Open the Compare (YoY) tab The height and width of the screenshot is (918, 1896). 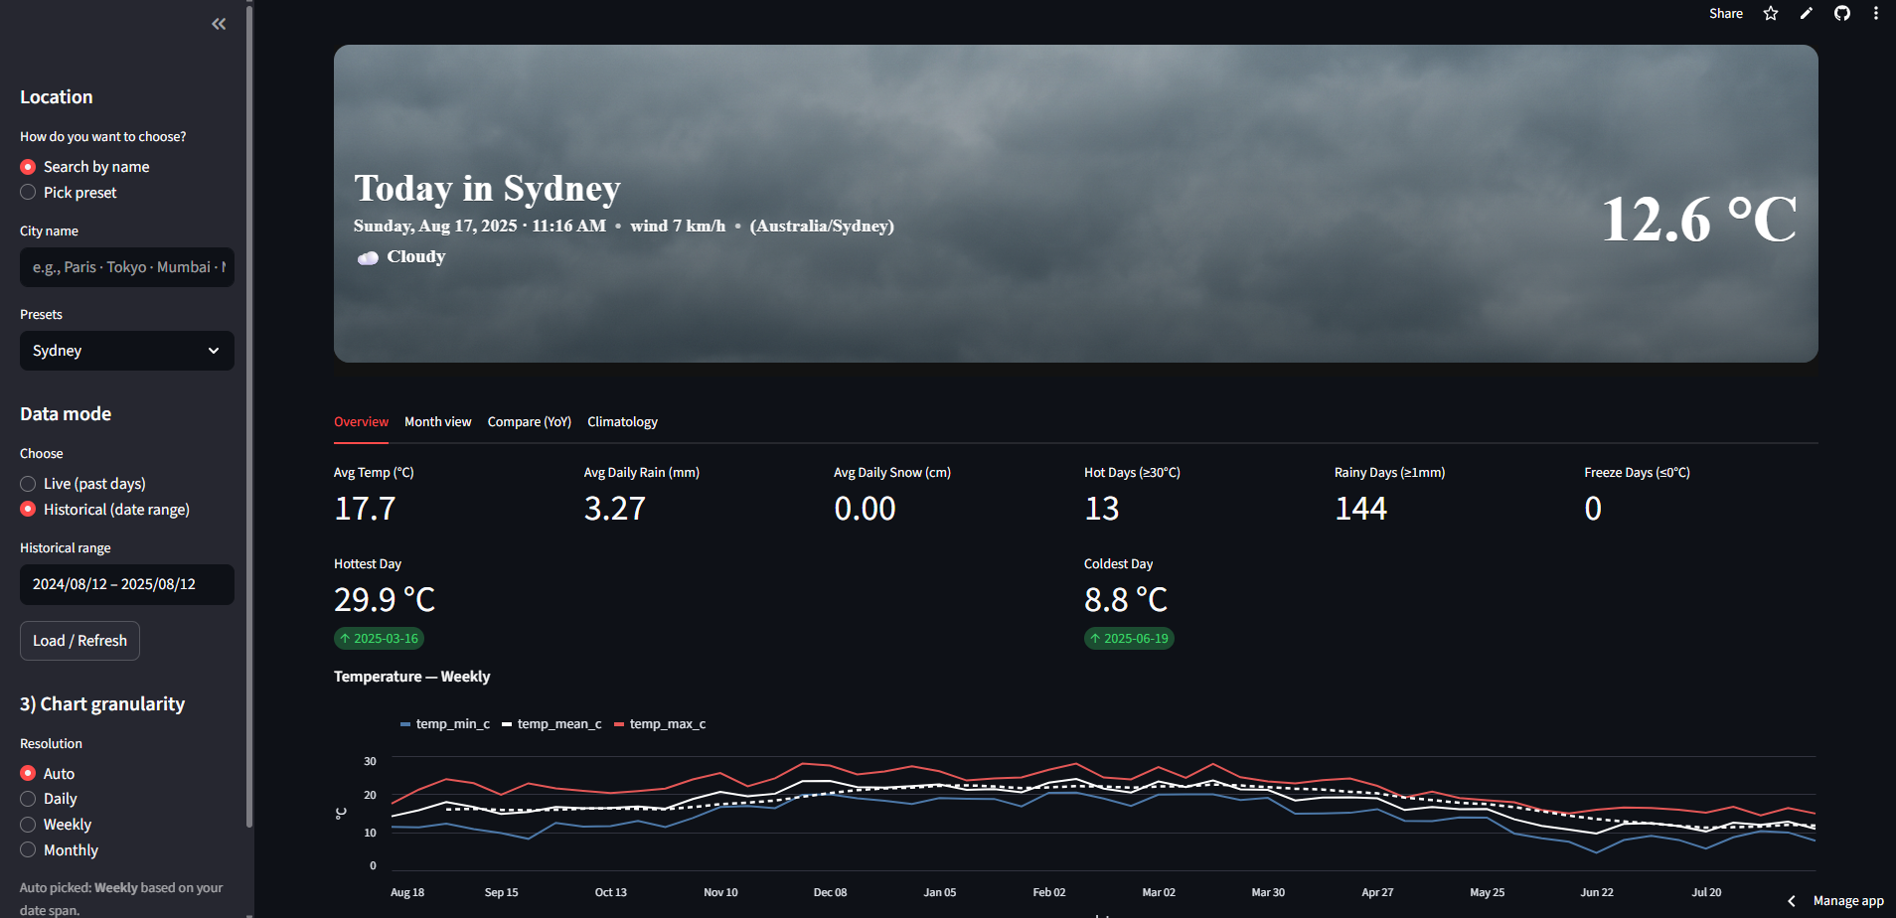[529, 421]
